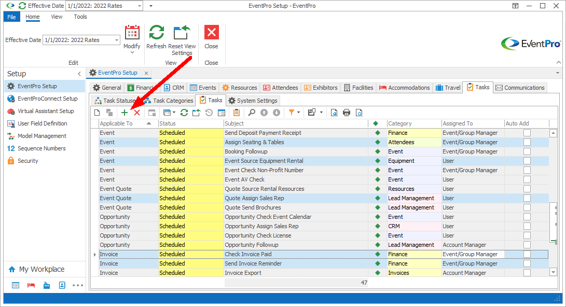This screenshot has width=566, height=307.
Task: Open Security in sidebar
Action: pos(45,161)
